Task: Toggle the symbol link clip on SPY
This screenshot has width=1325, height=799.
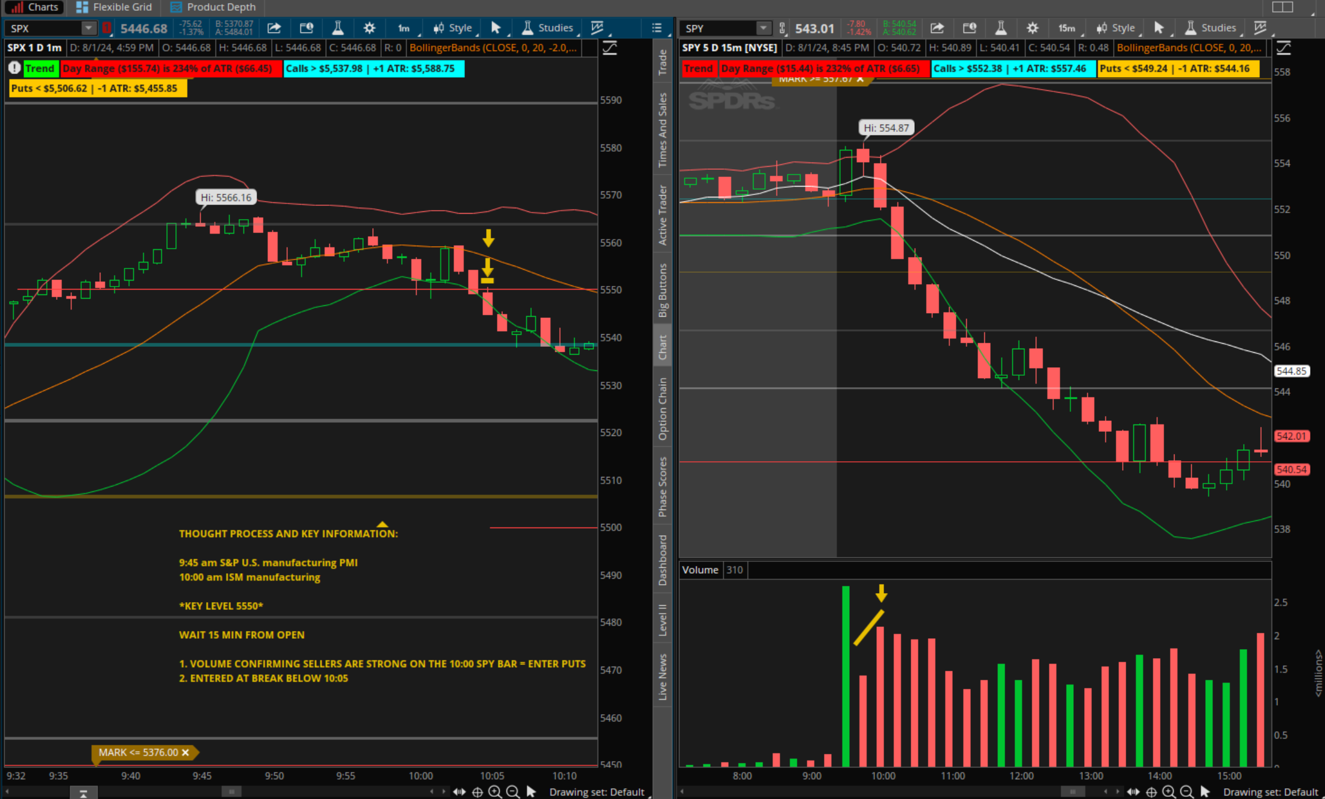Action: click(782, 28)
